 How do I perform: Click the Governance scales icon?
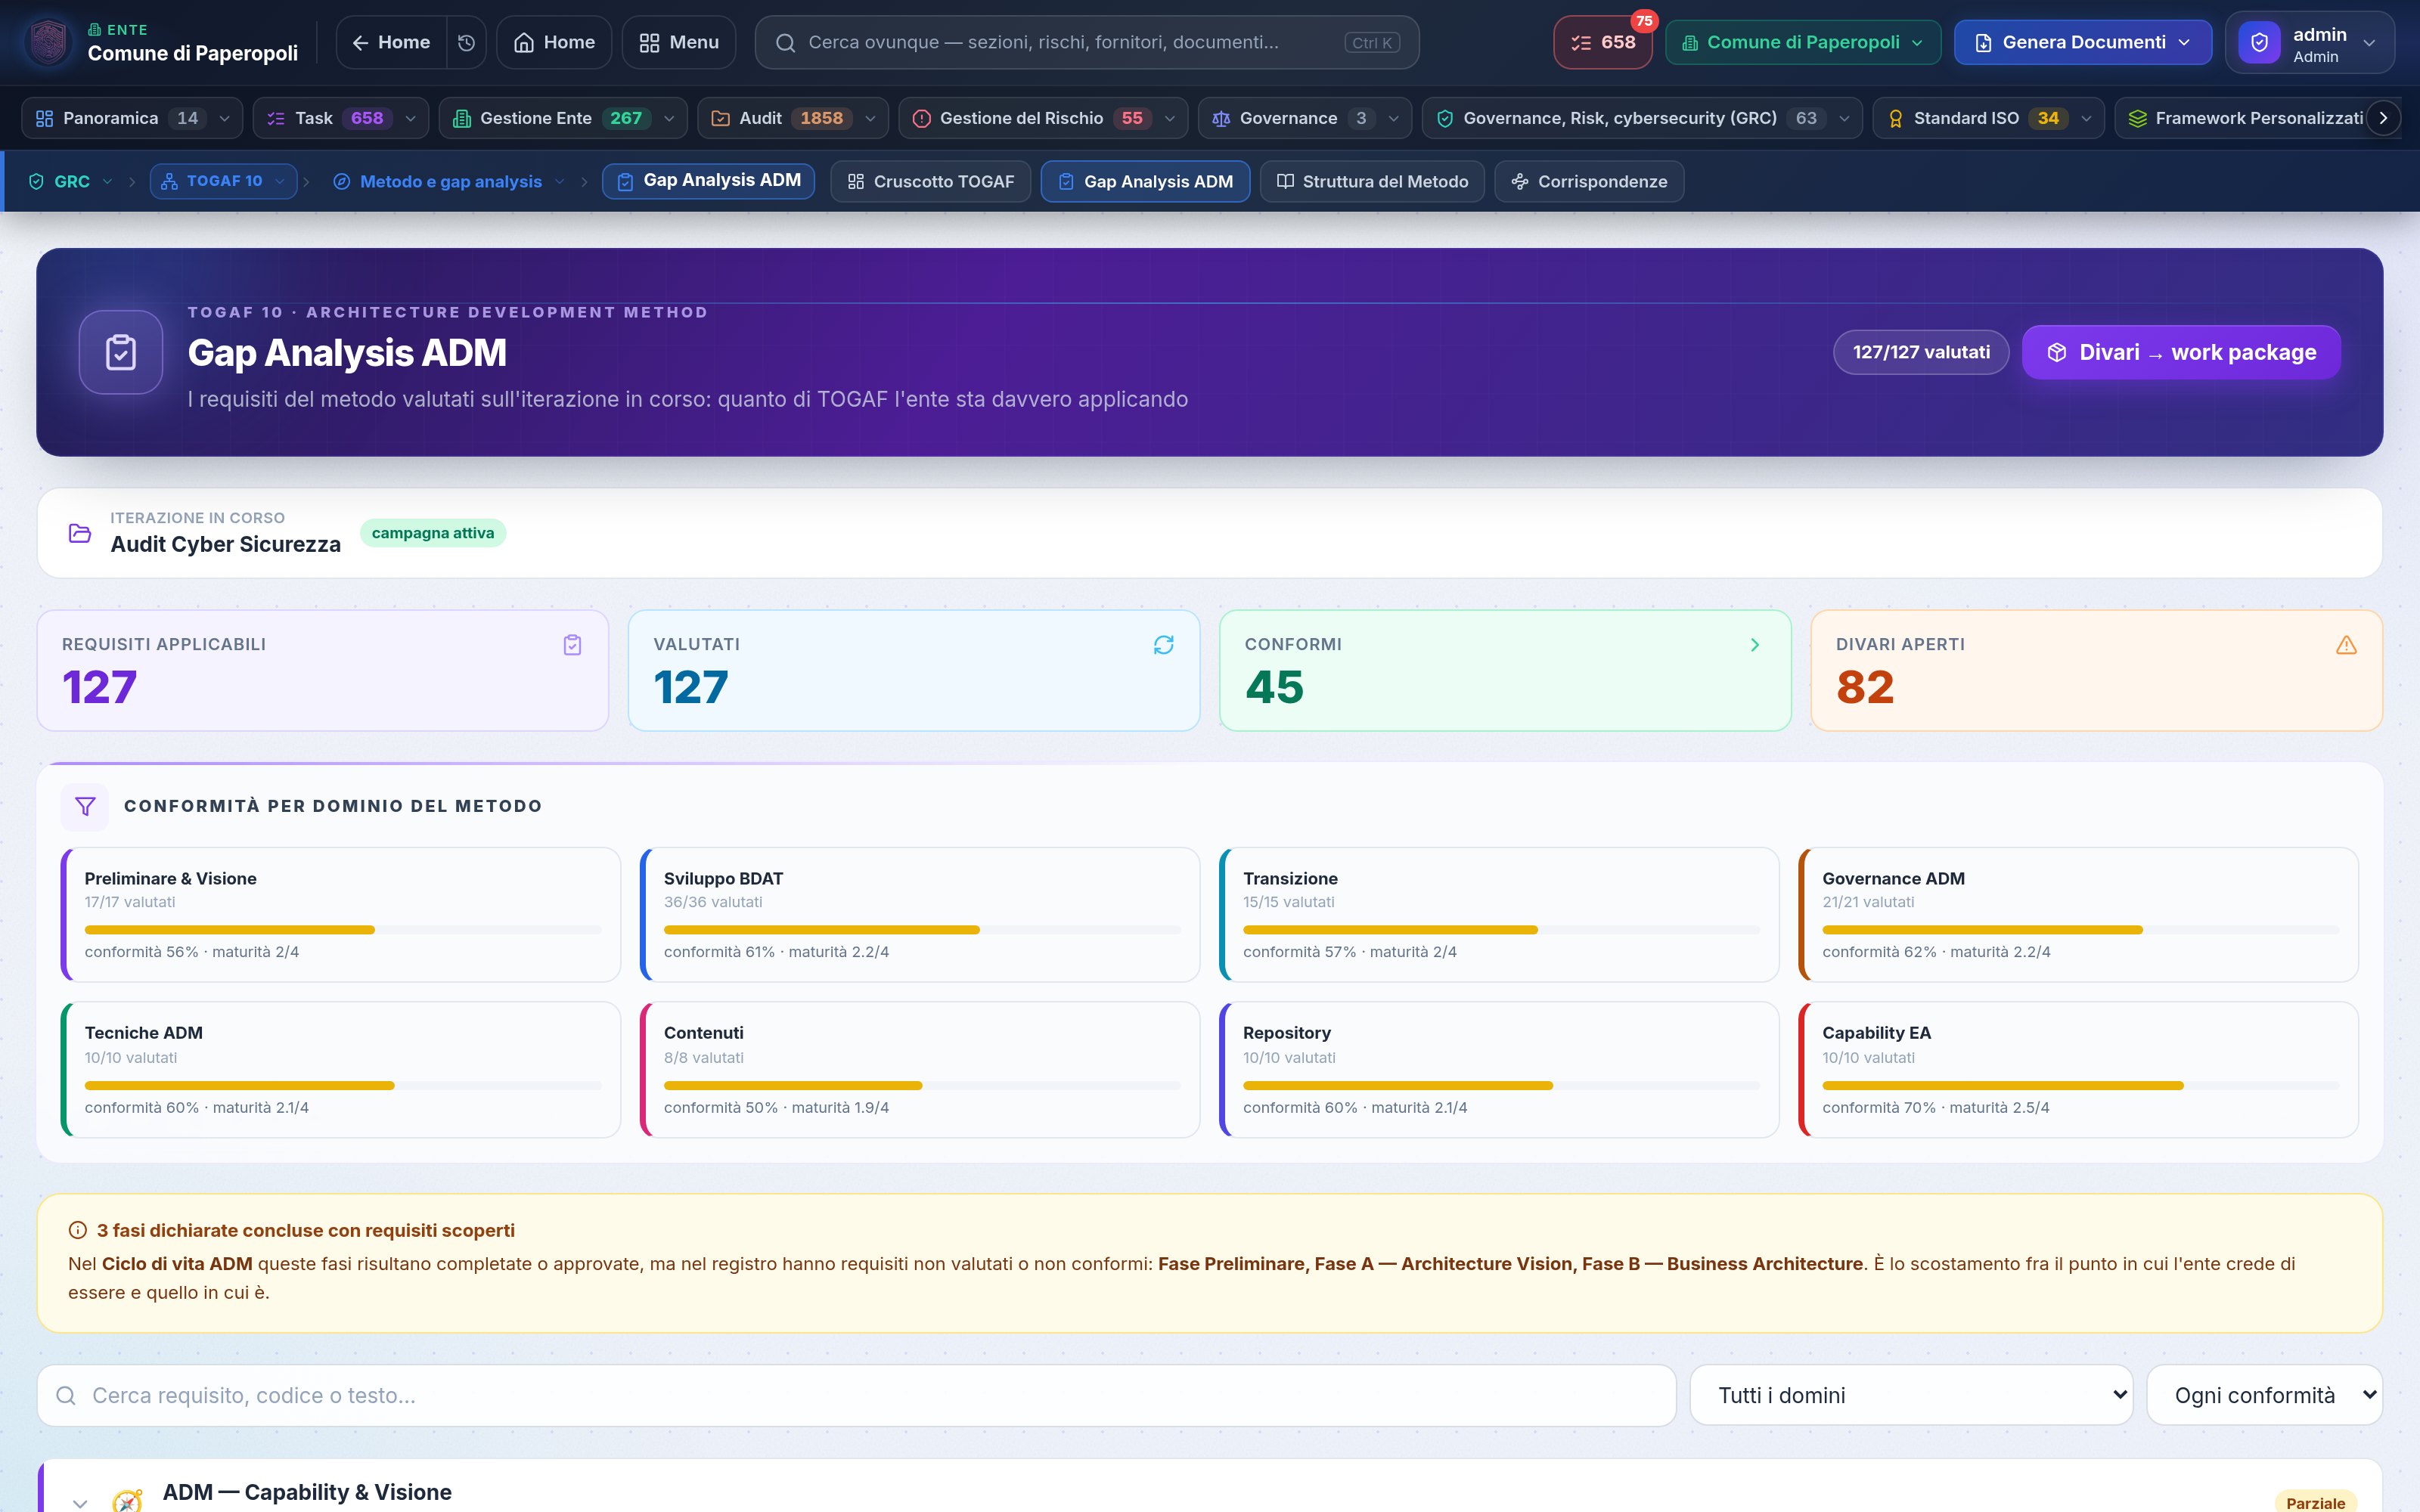pos(1221,118)
